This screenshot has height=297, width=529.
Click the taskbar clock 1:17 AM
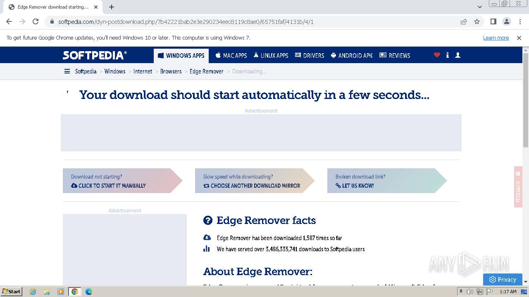pyautogui.click(x=508, y=292)
